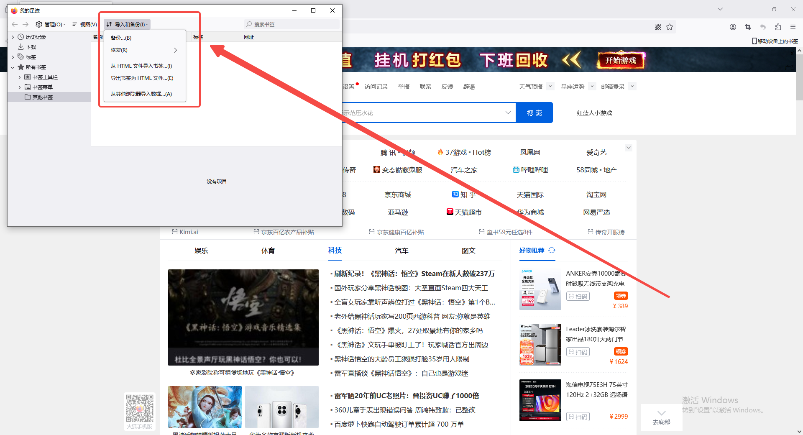803x435 pixels.
Task: Sort by the 网址 column header
Action: click(x=292, y=37)
